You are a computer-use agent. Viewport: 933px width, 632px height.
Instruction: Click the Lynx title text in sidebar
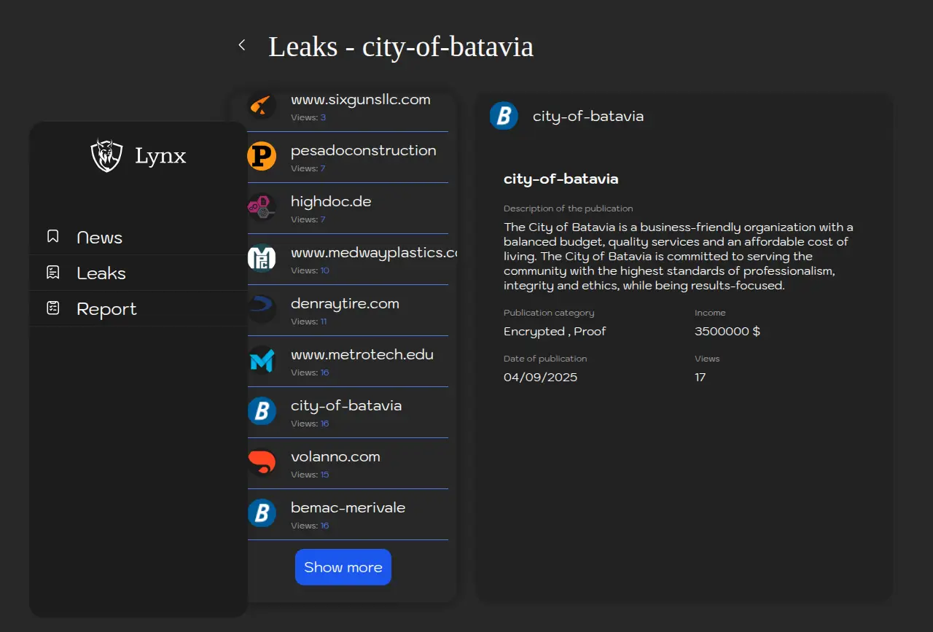coord(160,156)
